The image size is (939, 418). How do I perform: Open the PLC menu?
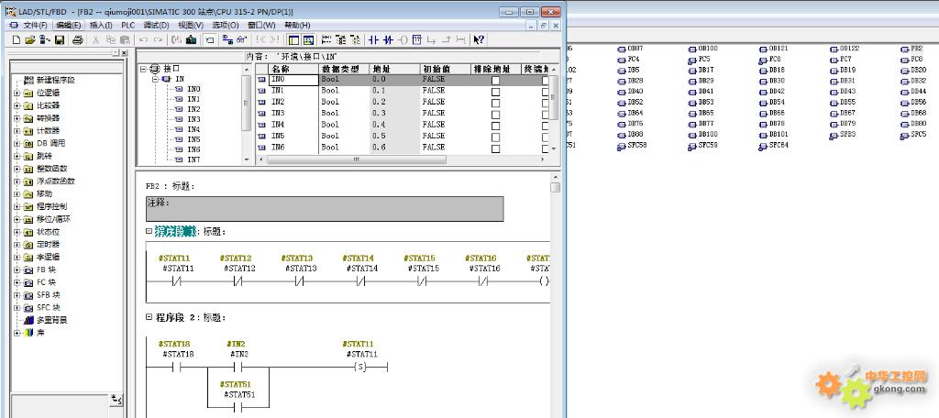tap(128, 25)
